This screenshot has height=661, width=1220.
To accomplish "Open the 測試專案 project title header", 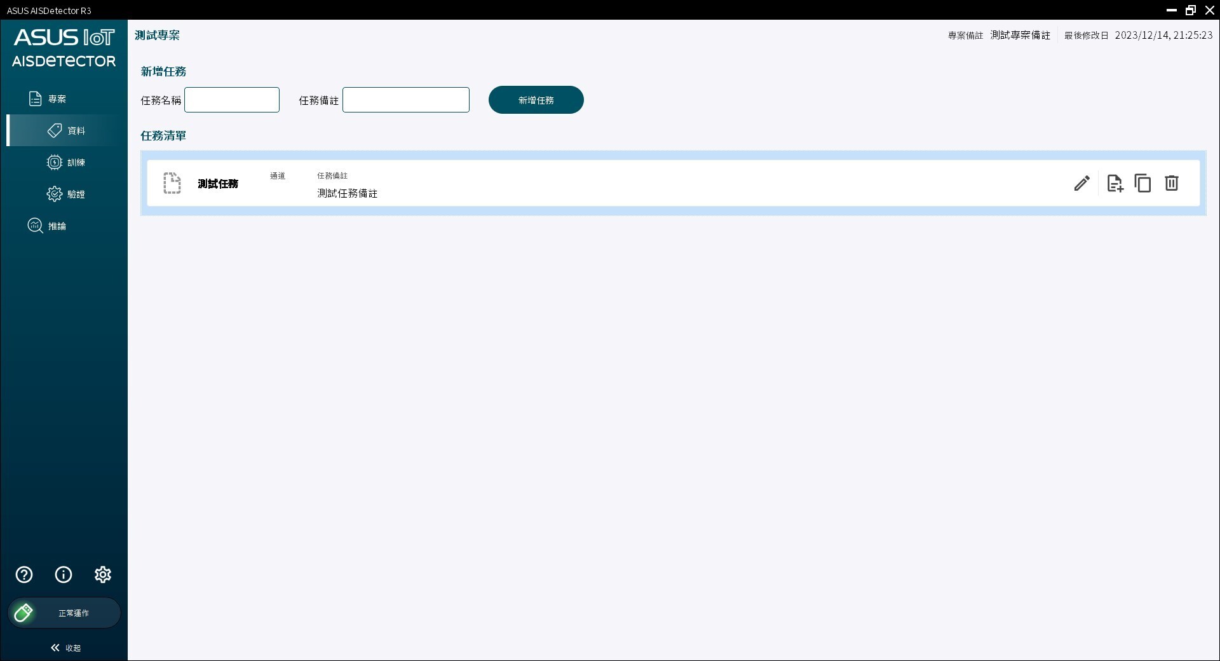I will click(157, 35).
